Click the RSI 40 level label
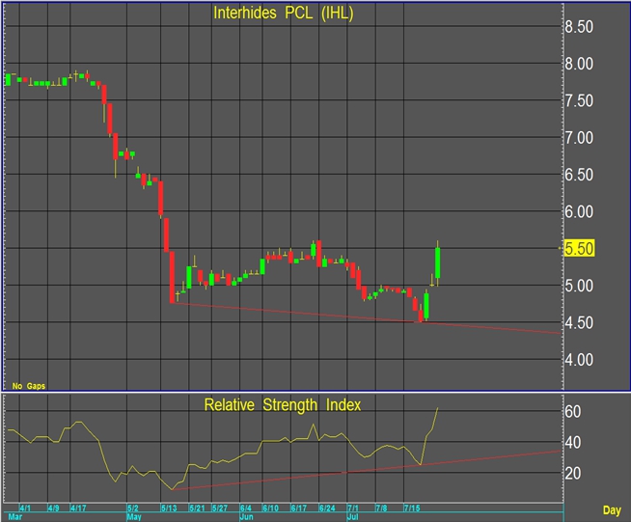This screenshot has height=522, width=631. pyautogui.click(x=573, y=443)
